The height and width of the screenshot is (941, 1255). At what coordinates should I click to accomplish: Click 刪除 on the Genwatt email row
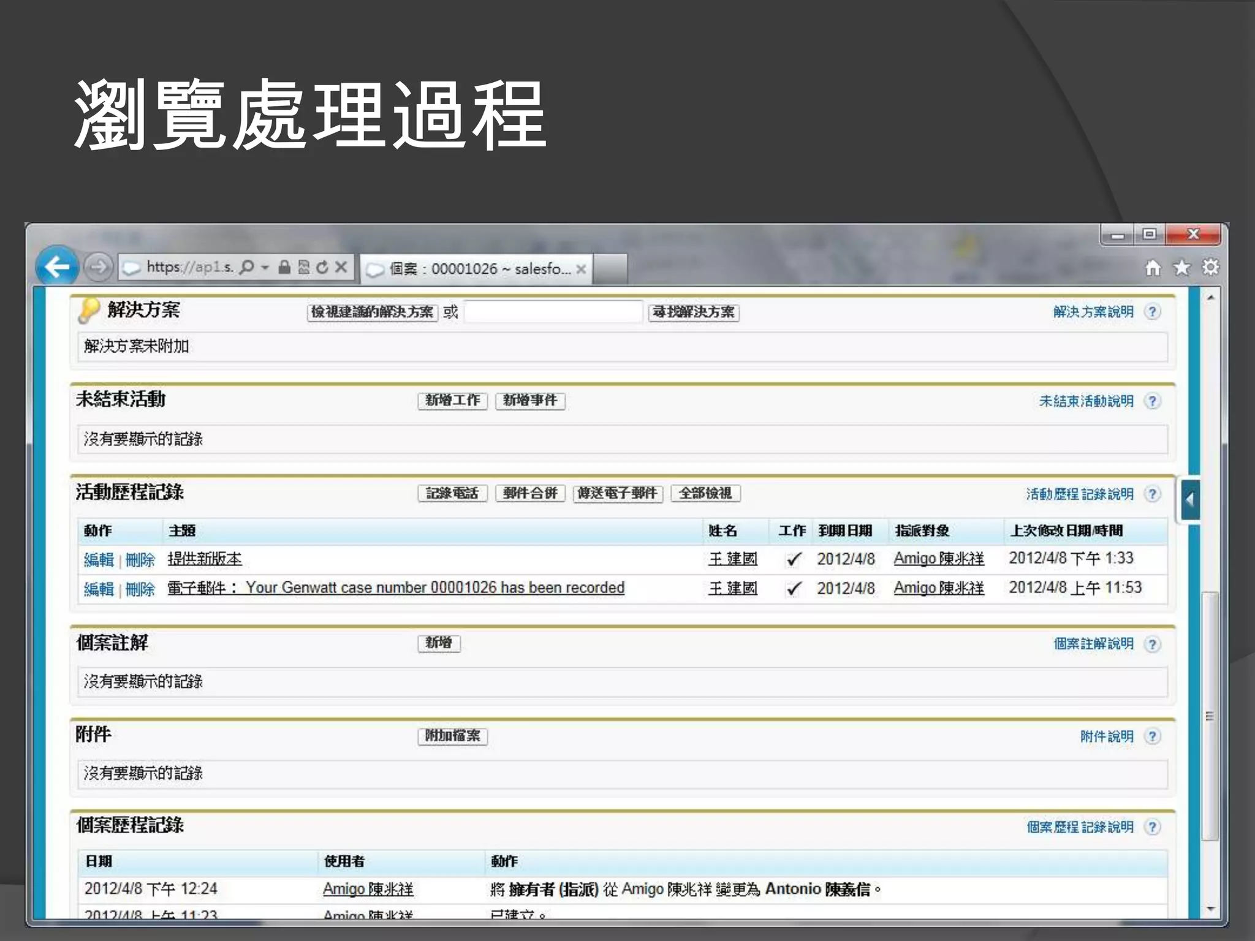click(140, 589)
